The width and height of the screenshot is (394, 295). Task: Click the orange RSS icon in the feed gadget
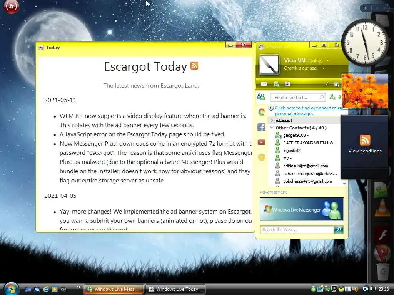click(x=365, y=140)
